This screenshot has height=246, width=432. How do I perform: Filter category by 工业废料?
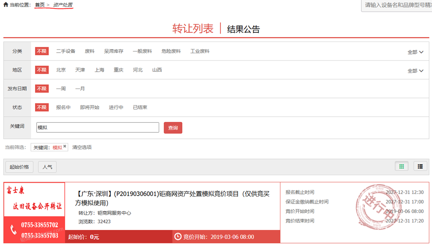pyautogui.click(x=200, y=51)
